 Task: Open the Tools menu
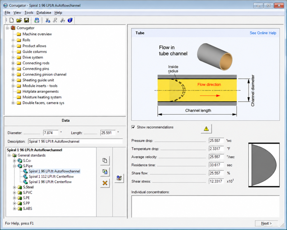click(x=29, y=12)
